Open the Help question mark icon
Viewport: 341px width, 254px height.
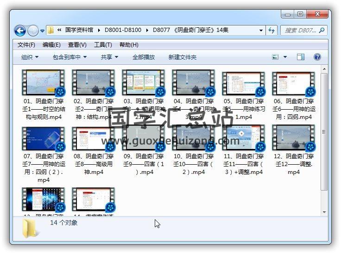point(317,57)
